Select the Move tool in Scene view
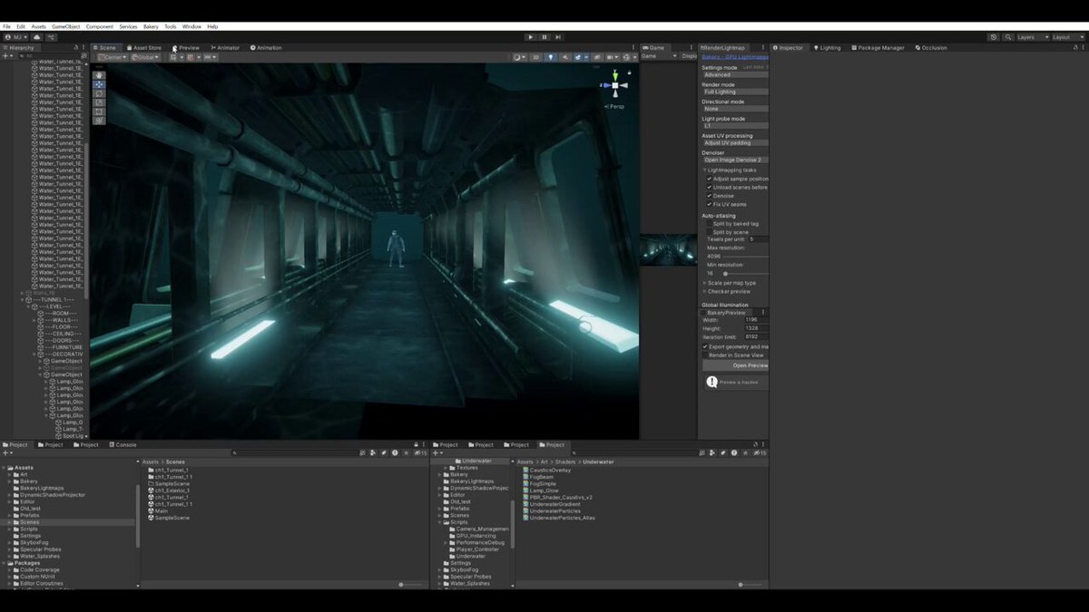The width and height of the screenshot is (1089, 612). 99,84
